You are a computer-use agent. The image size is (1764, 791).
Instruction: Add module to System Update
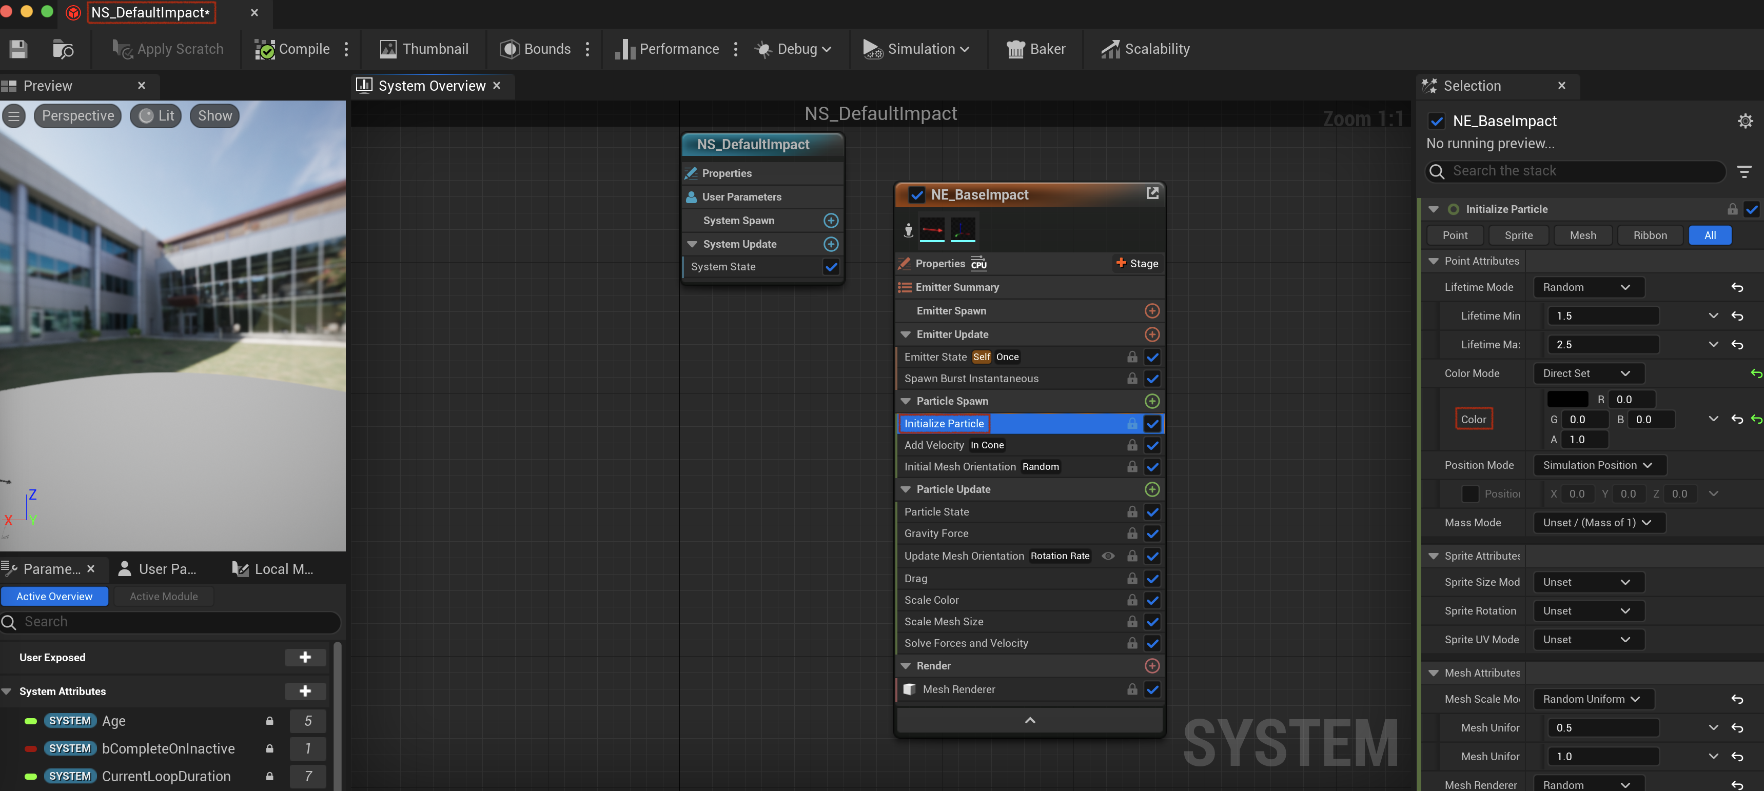(x=831, y=244)
